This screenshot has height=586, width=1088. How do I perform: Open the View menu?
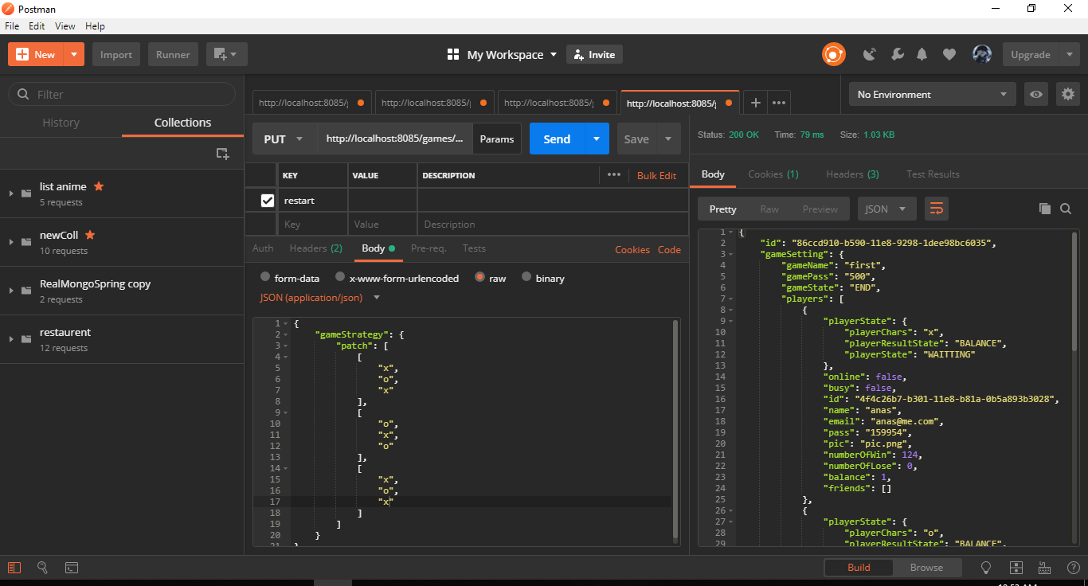coord(65,26)
